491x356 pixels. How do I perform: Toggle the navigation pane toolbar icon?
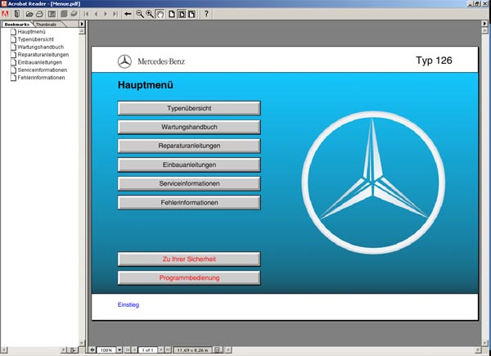[52, 14]
